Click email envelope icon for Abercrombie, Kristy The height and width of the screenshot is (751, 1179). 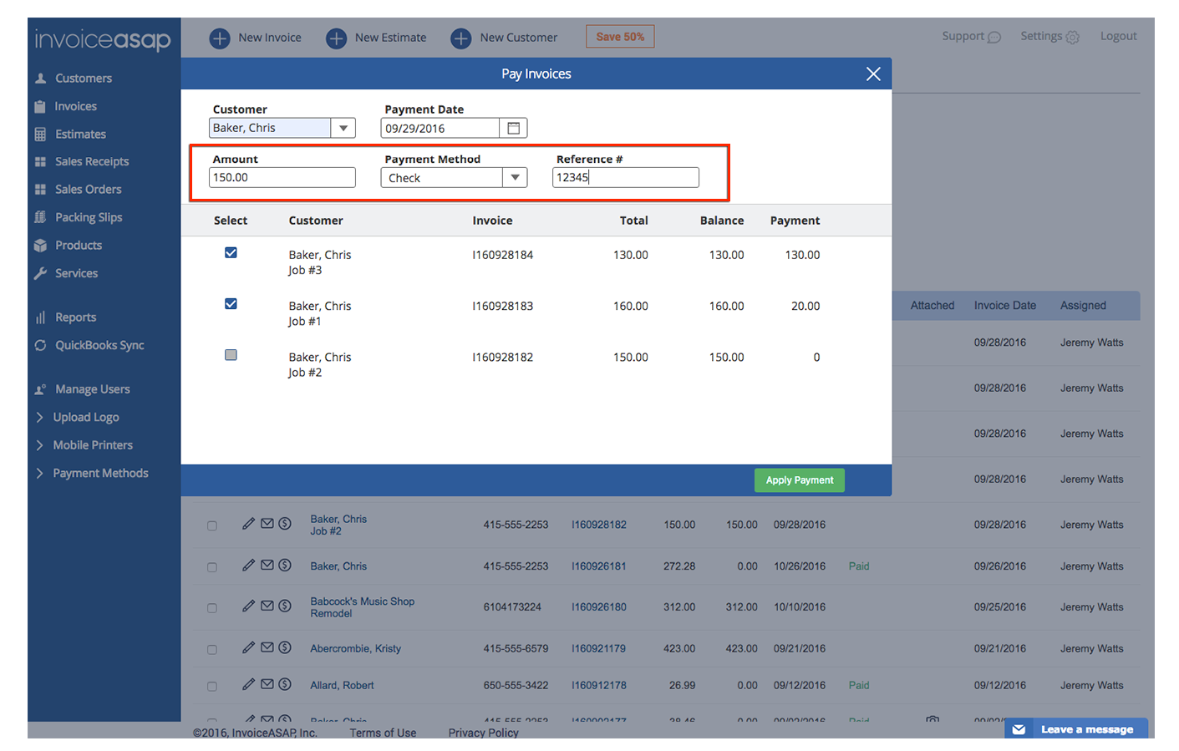coord(267,647)
